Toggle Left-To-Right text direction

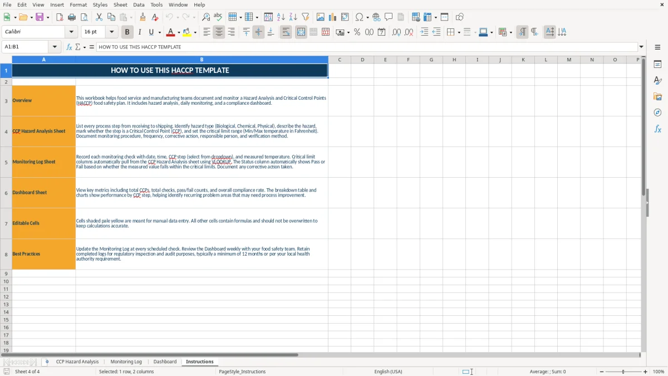click(522, 32)
